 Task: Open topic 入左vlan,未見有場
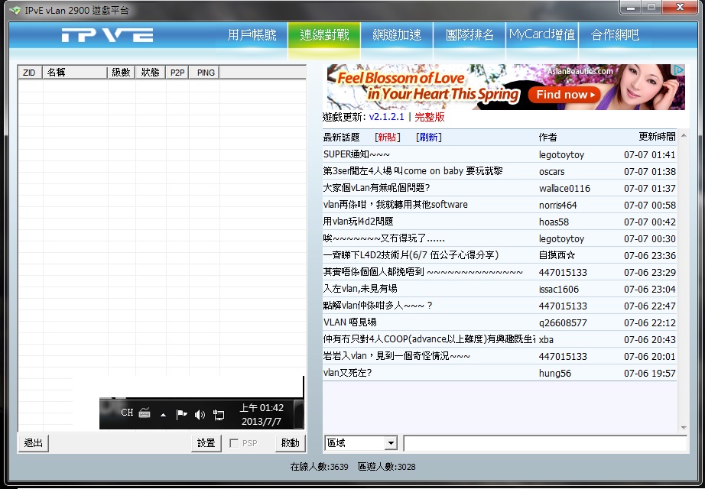pyautogui.click(x=360, y=289)
